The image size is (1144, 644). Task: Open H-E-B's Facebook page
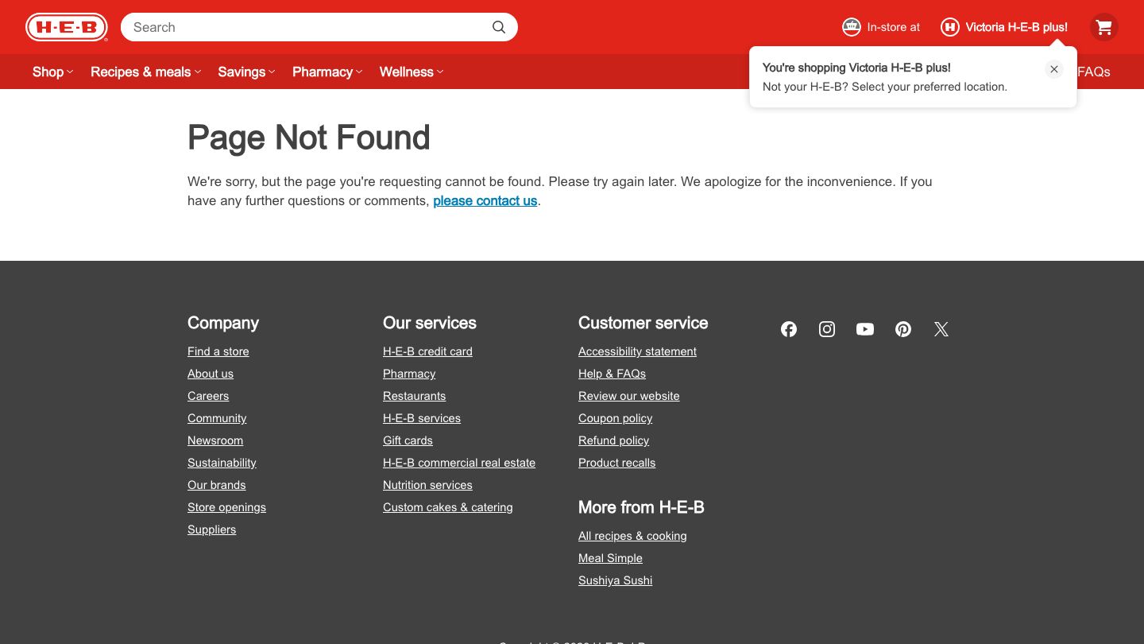tap(789, 329)
